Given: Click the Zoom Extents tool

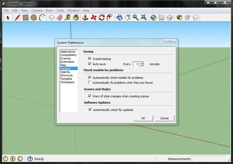Looking at the screenshot, I should (x=144, y=18).
